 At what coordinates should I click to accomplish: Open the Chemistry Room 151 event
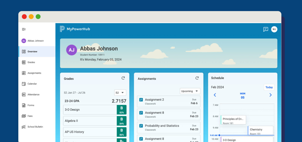[x=260, y=131]
